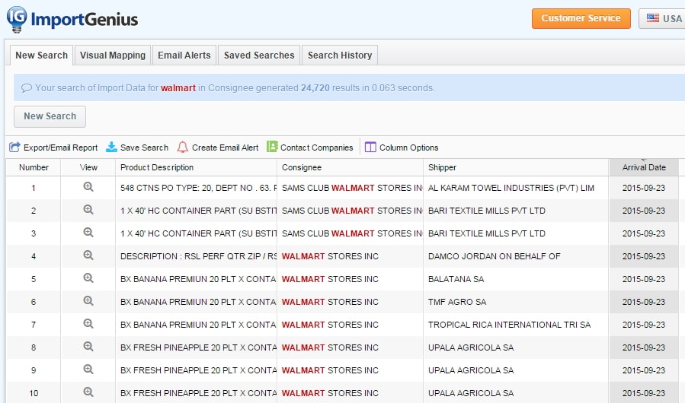Open Column Options

click(402, 148)
